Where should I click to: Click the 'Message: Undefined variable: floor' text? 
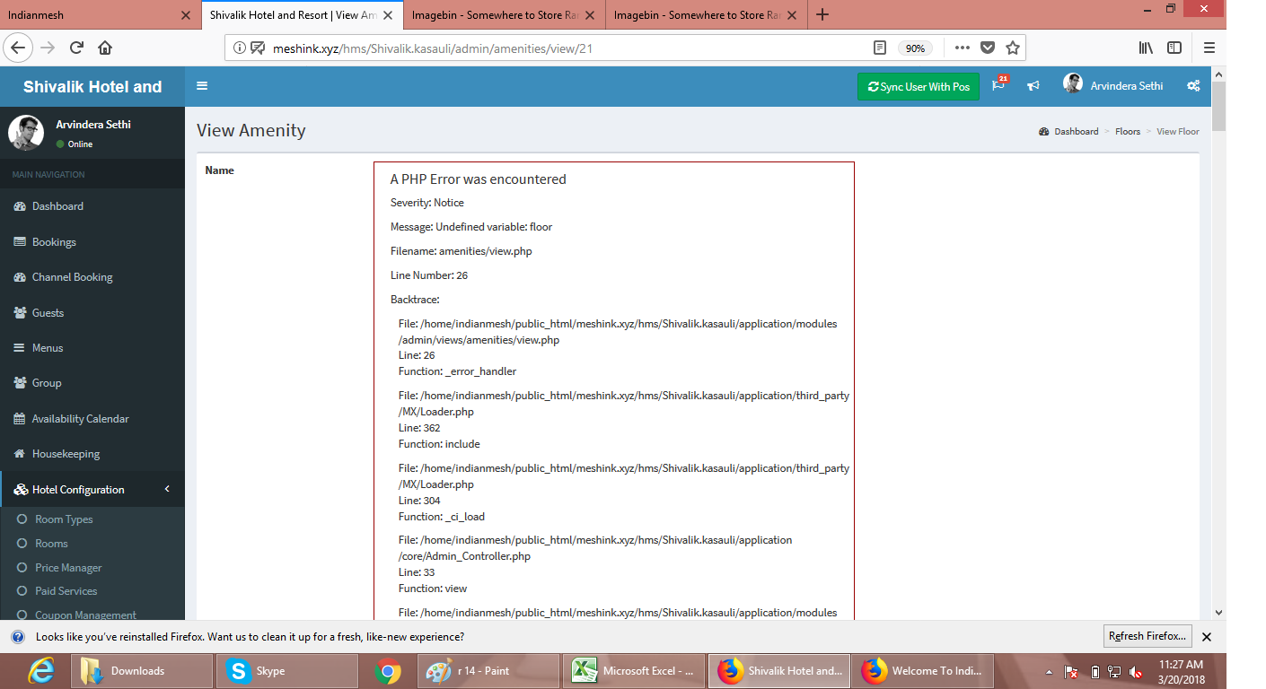[x=471, y=227]
